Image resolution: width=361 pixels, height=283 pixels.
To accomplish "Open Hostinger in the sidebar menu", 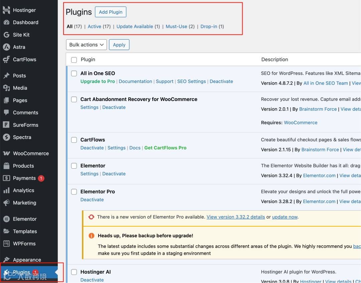I will pyautogui.click(x=24, y=10).
